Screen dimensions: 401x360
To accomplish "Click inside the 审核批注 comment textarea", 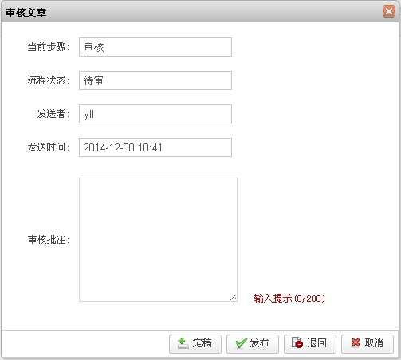I will tap(158, 240).
